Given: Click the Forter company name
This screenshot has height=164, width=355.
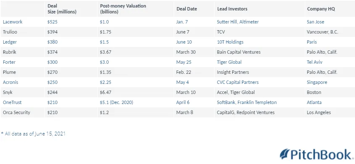Looking at the screenshot, I should 9,62.
